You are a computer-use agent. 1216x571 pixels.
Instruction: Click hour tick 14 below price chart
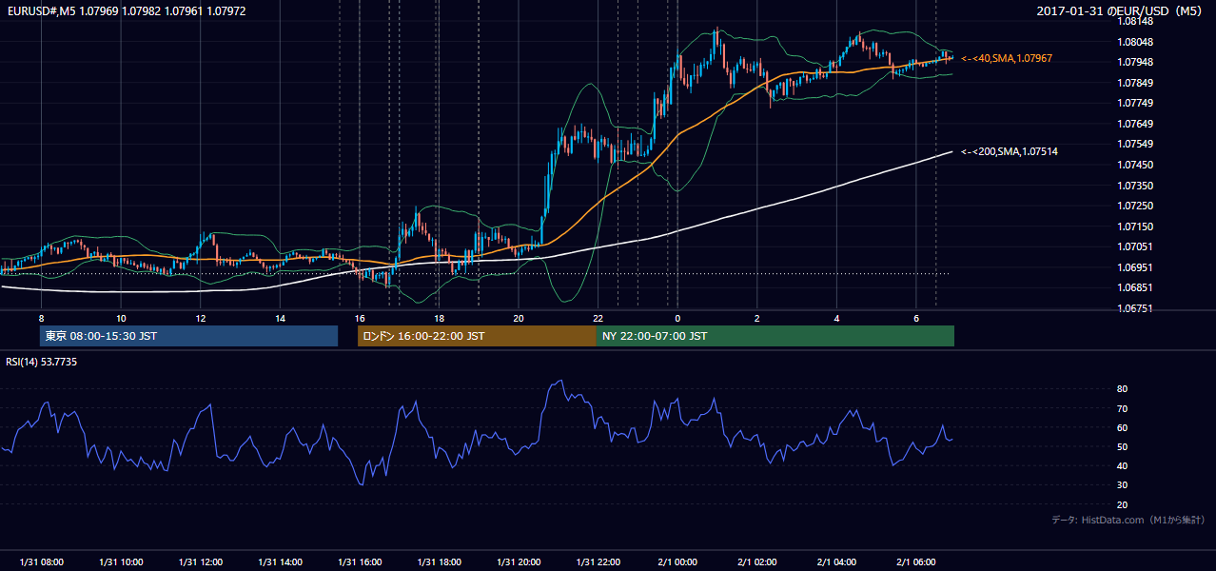(280, 318)
